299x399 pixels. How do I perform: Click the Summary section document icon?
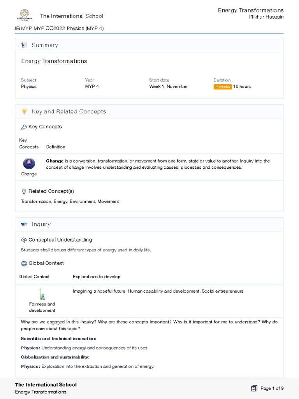coord(24,45)
